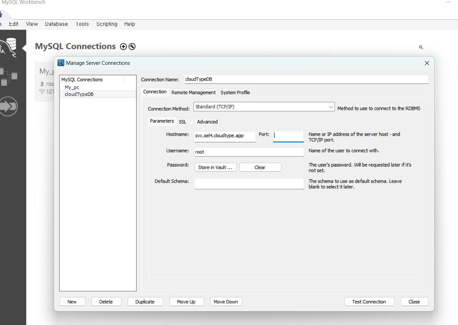Click the manage connections wrench icon
The height and width of the screenshot is (325, 458).
point(132,47)
